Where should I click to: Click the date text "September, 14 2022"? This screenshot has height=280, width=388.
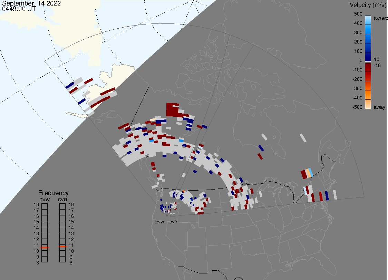(x=31, y=3)
